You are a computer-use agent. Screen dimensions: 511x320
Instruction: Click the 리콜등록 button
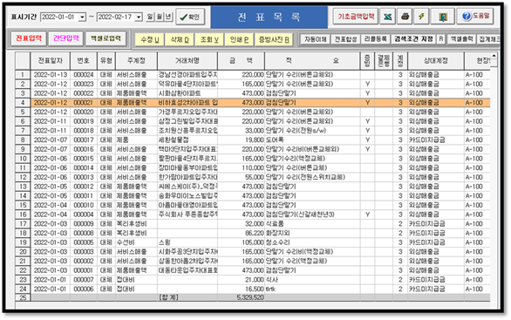click(376, 39)
